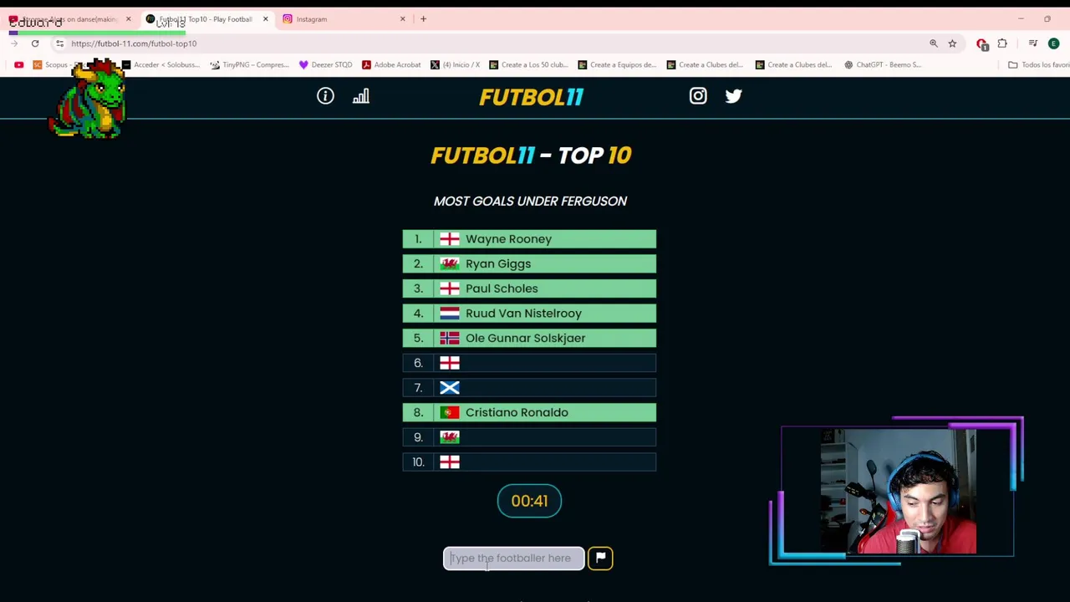
Task: Click the 00:41 countdown timer
Action: point(529,501)
